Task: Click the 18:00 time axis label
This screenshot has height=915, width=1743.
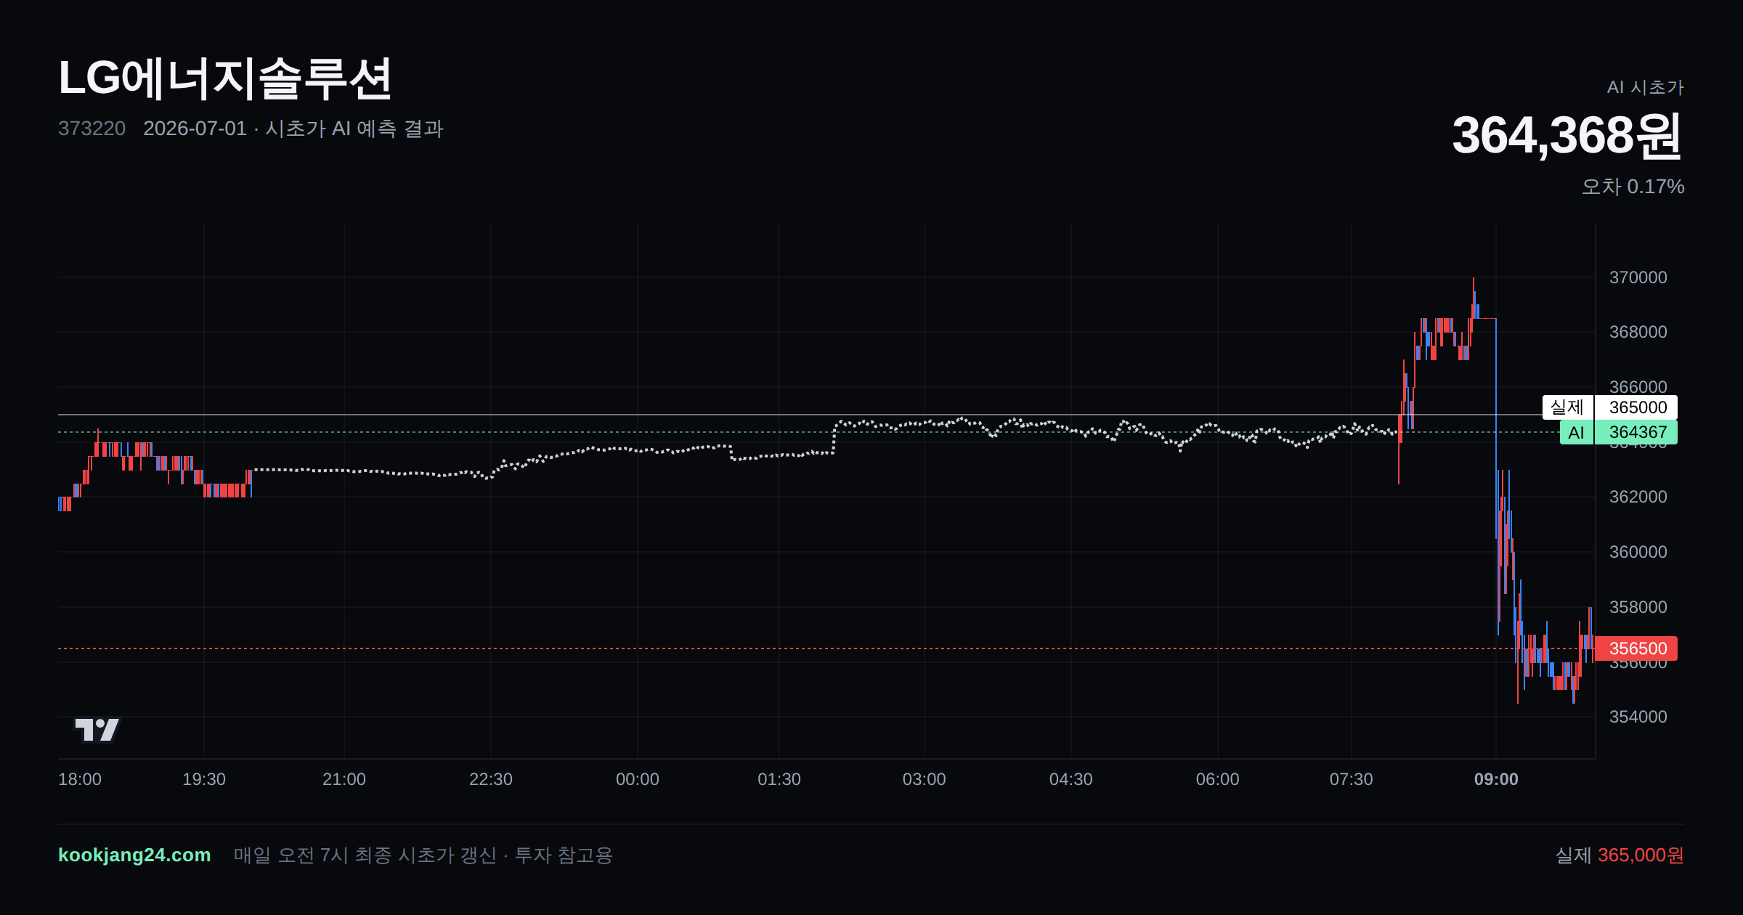Action: click(80, 779)
